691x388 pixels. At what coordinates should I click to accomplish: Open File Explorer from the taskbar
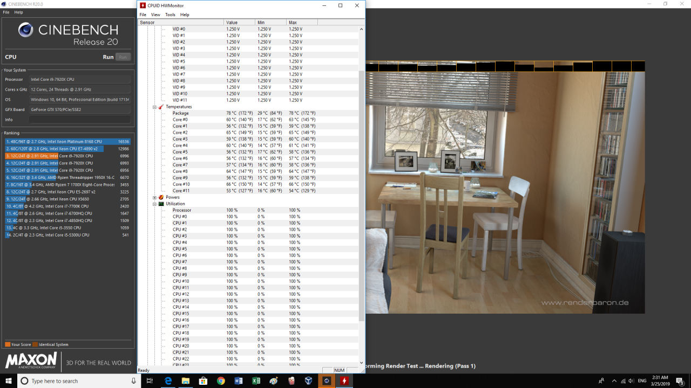point(185,381)
